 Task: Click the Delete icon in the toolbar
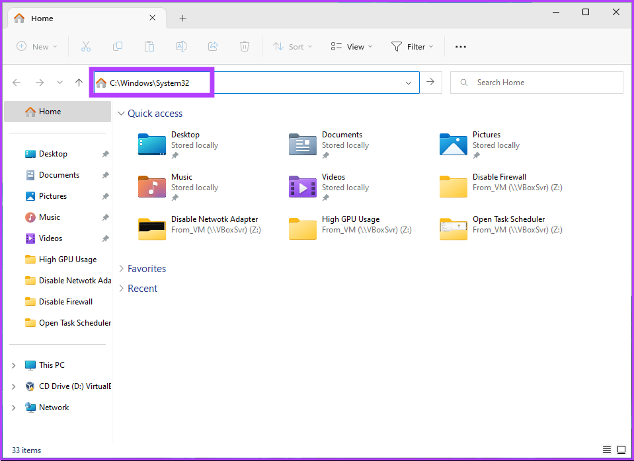point(245,46)
